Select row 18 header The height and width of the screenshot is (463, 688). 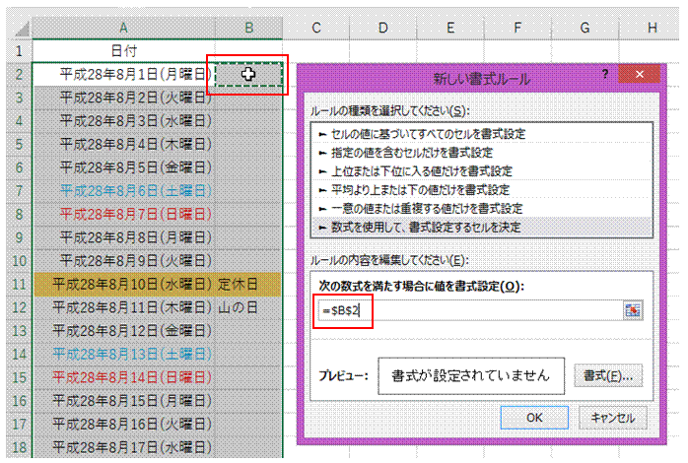pos(19,447)
